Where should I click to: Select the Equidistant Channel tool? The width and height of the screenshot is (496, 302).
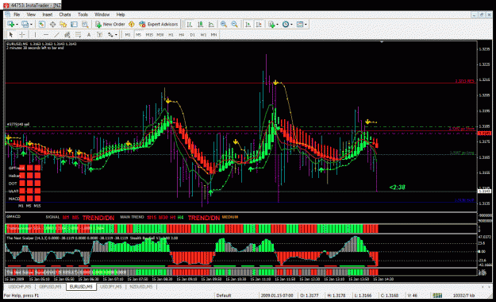point(67,34)
